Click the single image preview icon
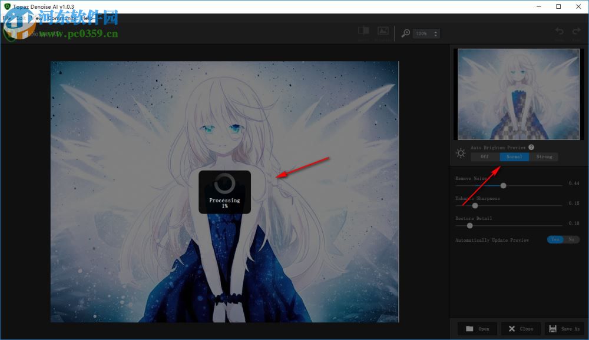 [383, 30]
